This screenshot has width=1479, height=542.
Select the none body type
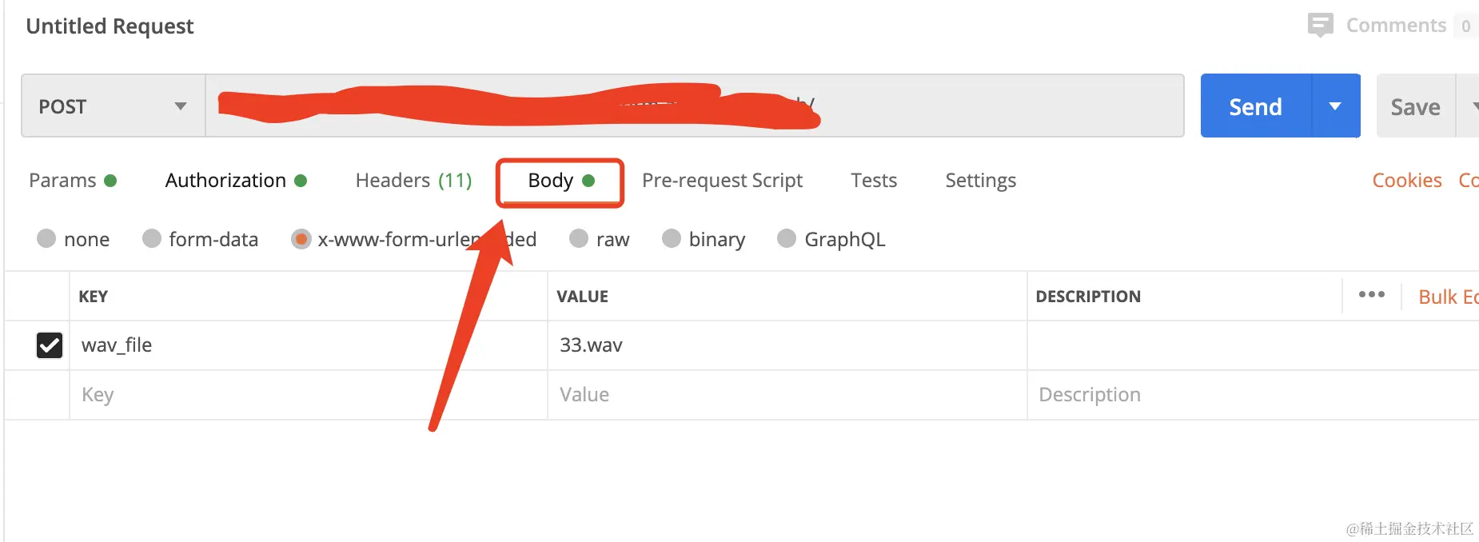pyautogui.click(x=46, y=239)
